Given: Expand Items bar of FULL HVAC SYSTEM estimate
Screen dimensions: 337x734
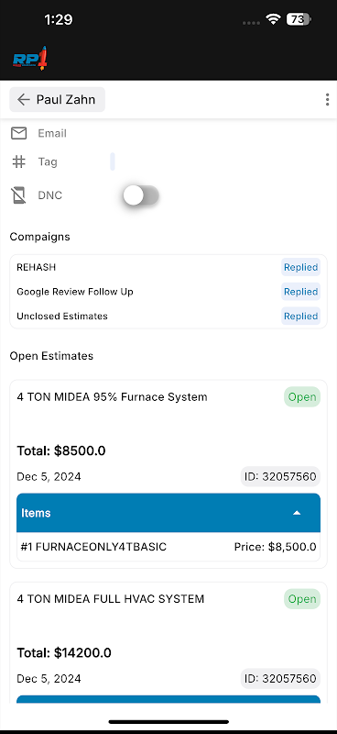Looking at the screenshot, I should click(x=168, y=699).
